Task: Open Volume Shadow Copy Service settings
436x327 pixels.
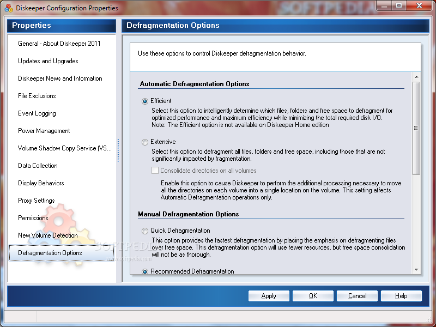Action: (x=65, y=148)
